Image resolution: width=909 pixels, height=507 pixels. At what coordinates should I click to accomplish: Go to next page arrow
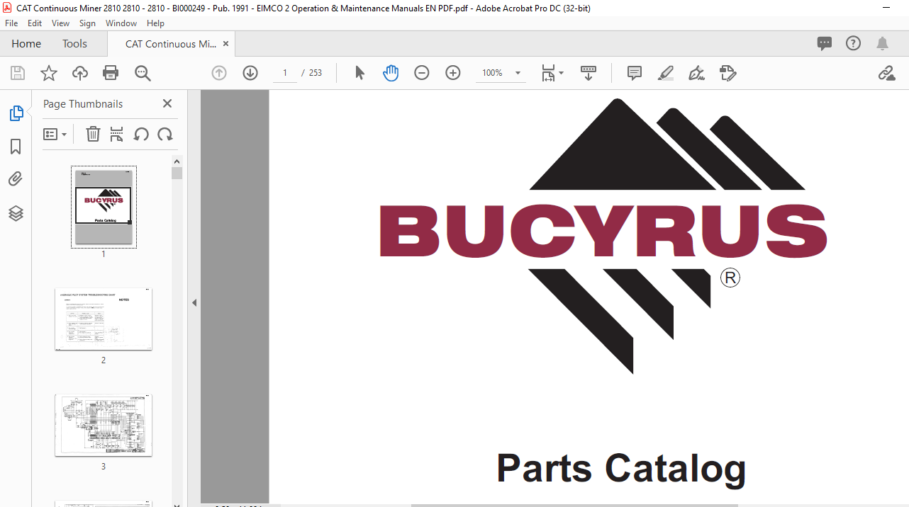pyautogui.click(x=250, y=73)
